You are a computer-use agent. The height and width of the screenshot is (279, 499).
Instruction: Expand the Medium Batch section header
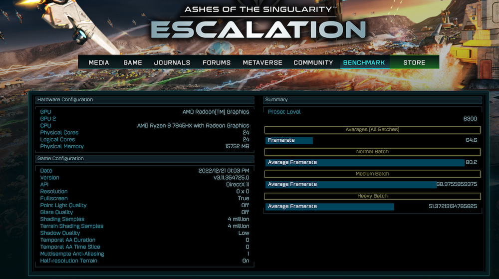pyautogui.click(x=372, y=174)
